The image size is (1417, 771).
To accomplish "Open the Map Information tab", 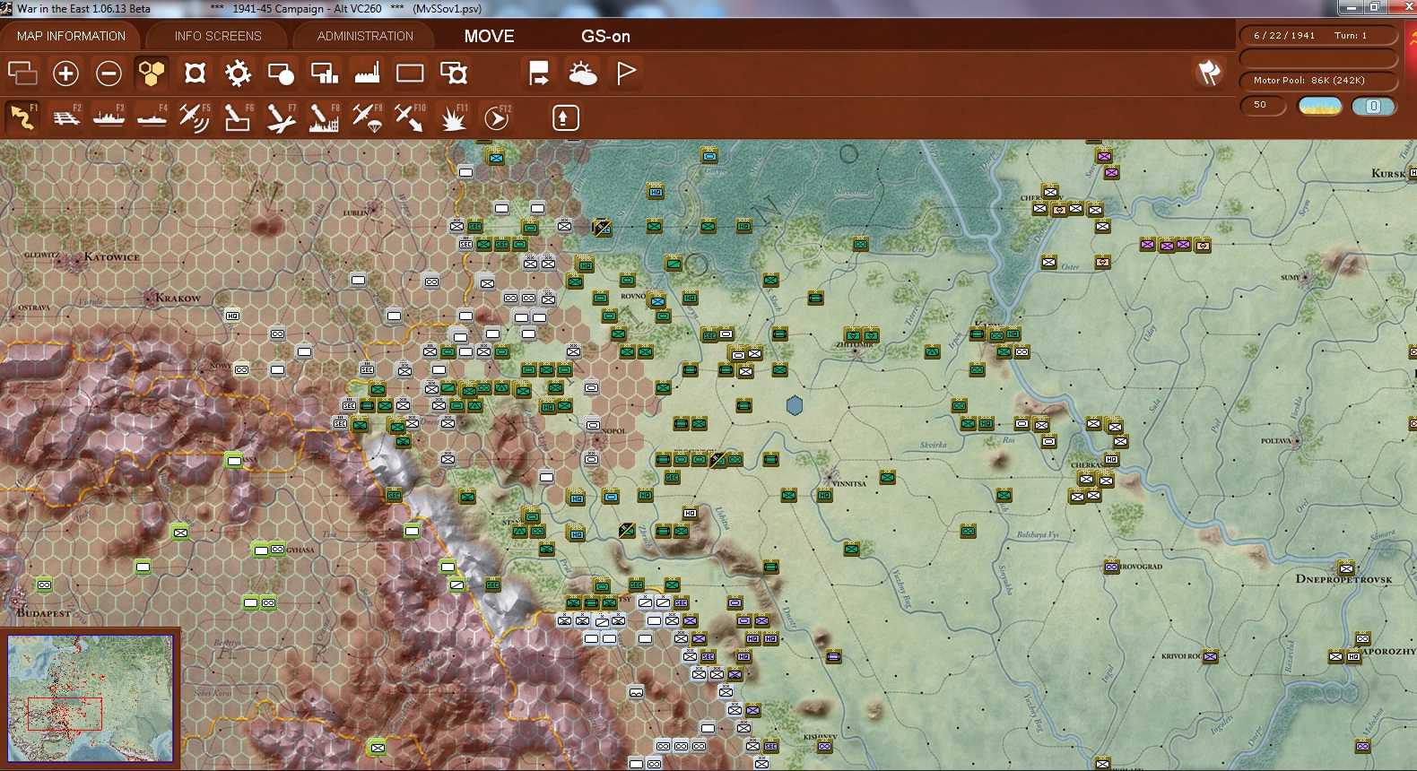I will pos(71,36).
